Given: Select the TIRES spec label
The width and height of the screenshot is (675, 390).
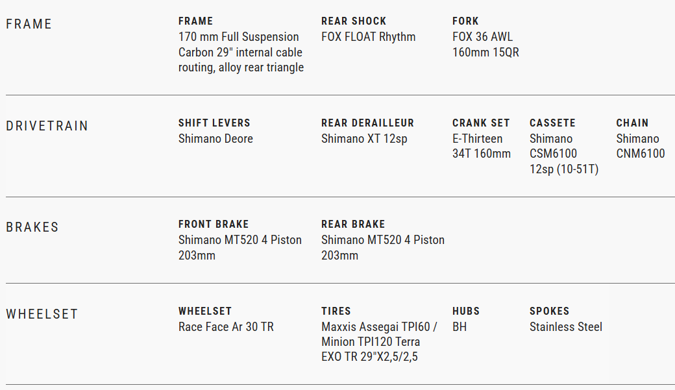Looking at the screenshot, I should [336, 311].
